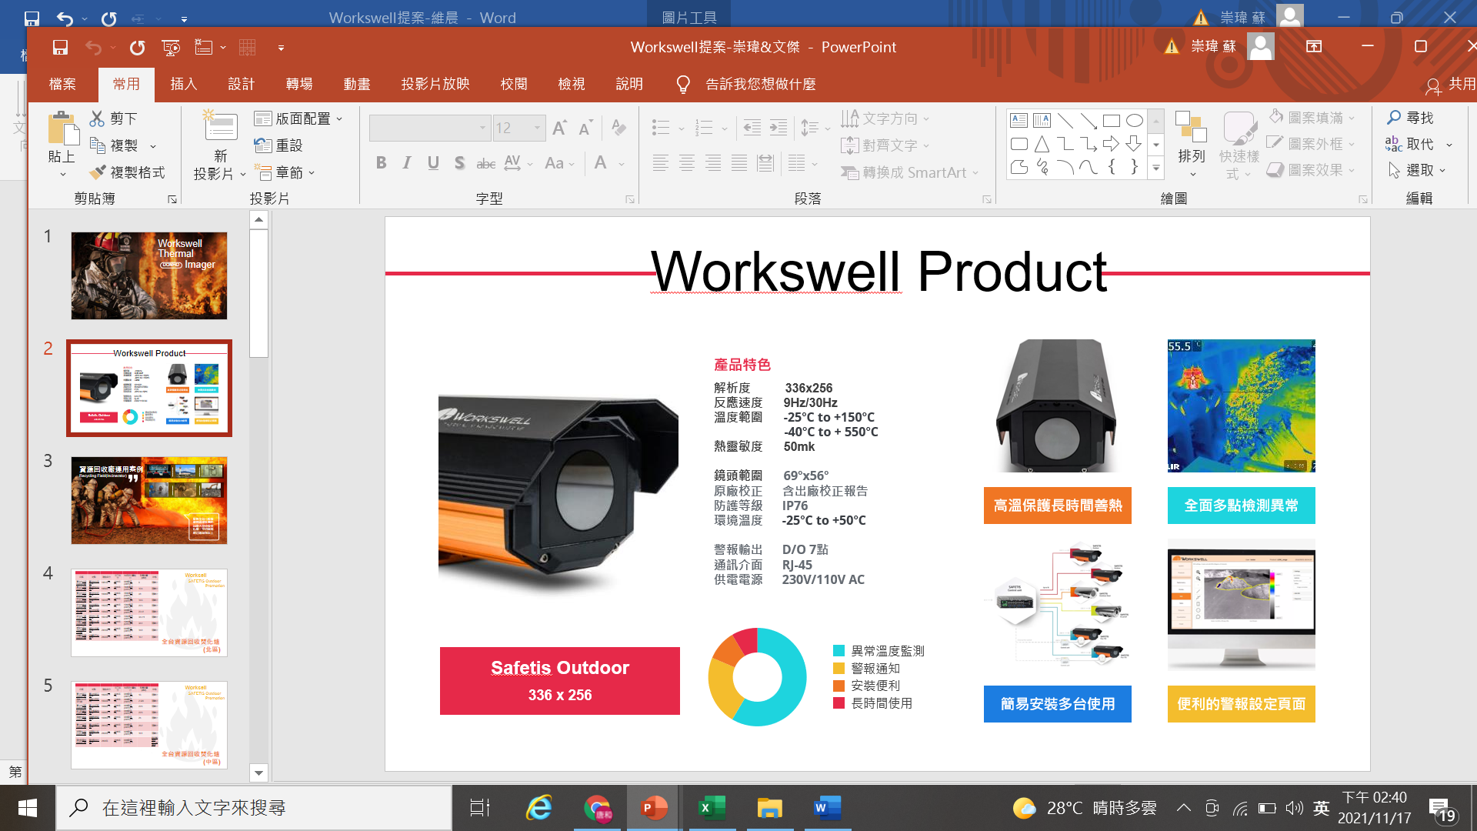The width and height of the screenshot is (1477, 831).
Task: Click the red Safetis Outdoor color box
Action: pos(559,680)
